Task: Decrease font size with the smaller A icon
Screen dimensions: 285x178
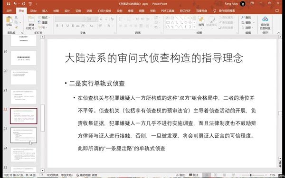Action: (x=106, y=19)
